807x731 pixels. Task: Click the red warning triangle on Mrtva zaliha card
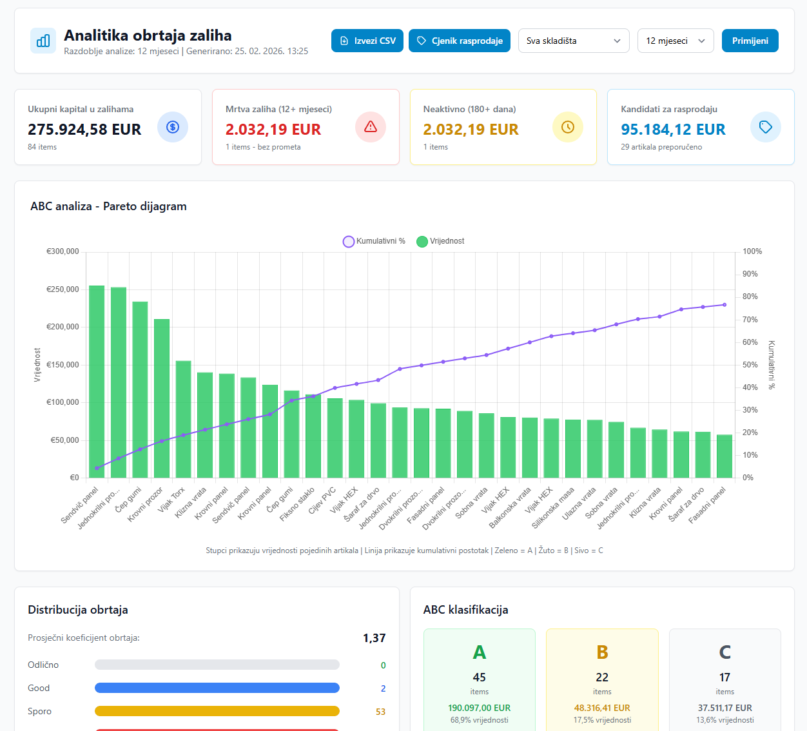[x=371, y=127]
